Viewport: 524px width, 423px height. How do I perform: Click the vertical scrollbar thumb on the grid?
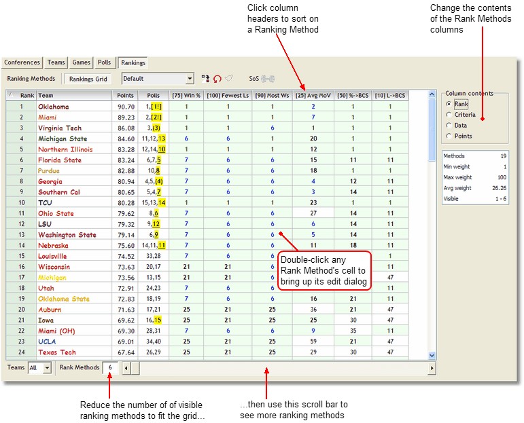tap(432, 130)
